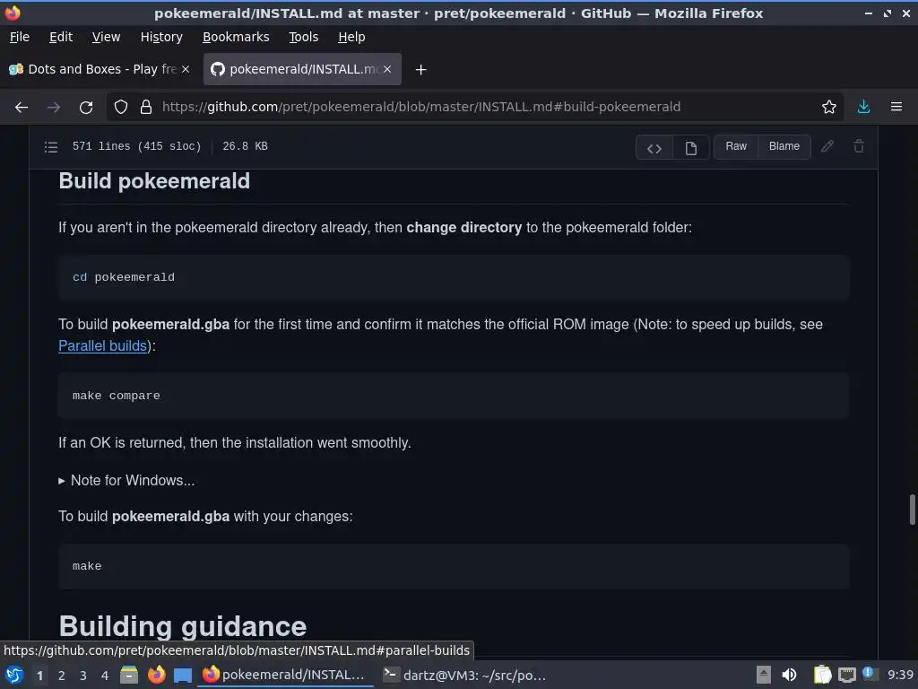The height and width of the screenshot is (689, 918).
Task: Open Firefox hamburger application menu
Action: [896, 108]
